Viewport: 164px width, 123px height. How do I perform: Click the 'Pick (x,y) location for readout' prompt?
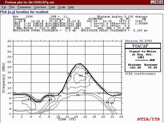pos(24,12)
